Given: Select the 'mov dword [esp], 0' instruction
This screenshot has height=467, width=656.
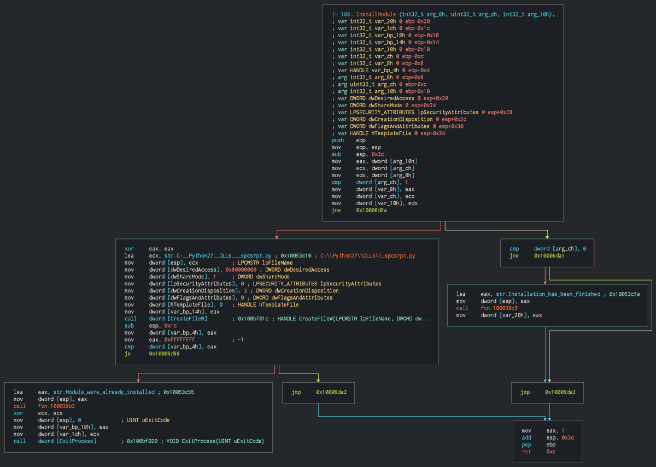Looking at the screenshot, I should (47, 420).
